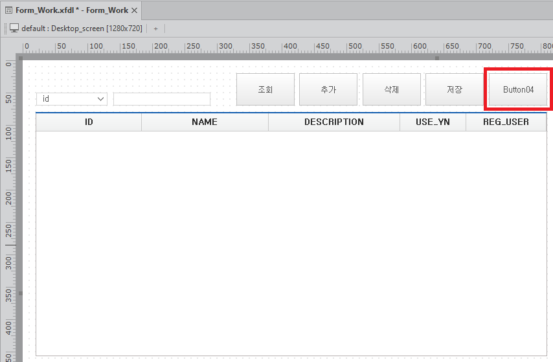Screen dimensions: 553x362
Task: Close the Form_Work.xfdl tab
Action: pos(135,10)
